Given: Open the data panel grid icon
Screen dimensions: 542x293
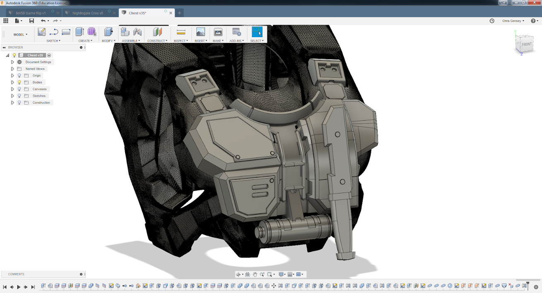Looking at the screenshot, I should (6, 21).
